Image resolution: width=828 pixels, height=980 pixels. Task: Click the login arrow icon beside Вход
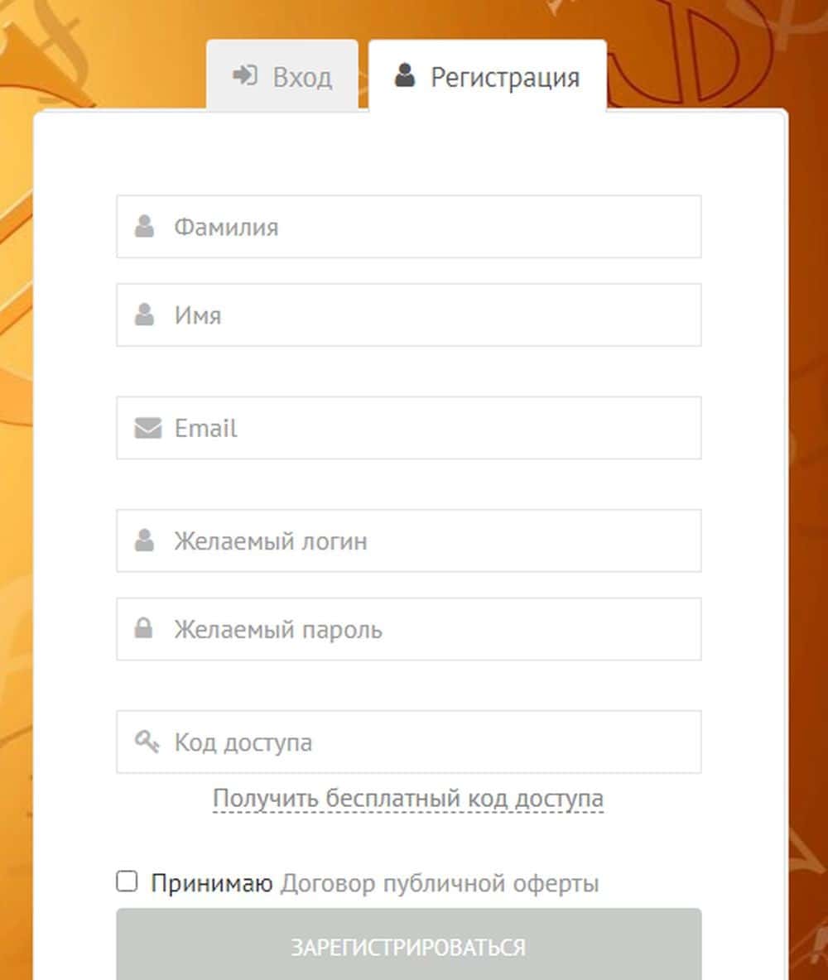click(x=244, y=75)
